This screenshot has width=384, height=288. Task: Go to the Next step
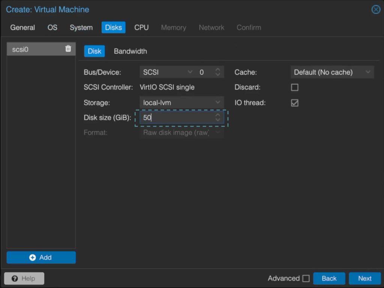point(364,278)
